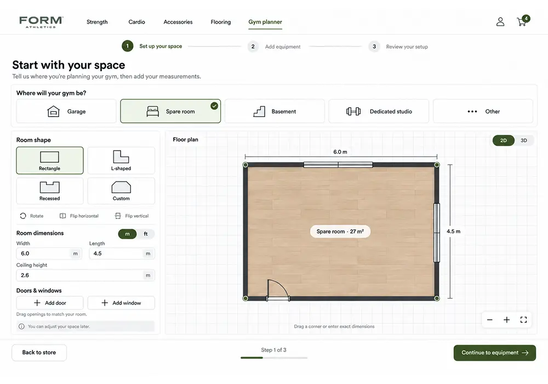Click the info icon beside adjust-later note
Image resolution: width=548 pixels, height=384 pixels.
[x=22, y=326]
